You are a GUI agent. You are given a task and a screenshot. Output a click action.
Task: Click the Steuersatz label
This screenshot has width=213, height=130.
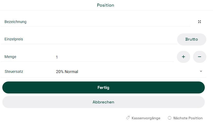pyautogui.click(x=14, y=72)
